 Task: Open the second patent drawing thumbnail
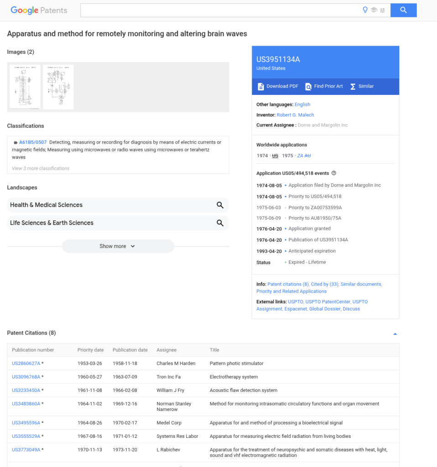coord(58,87)
